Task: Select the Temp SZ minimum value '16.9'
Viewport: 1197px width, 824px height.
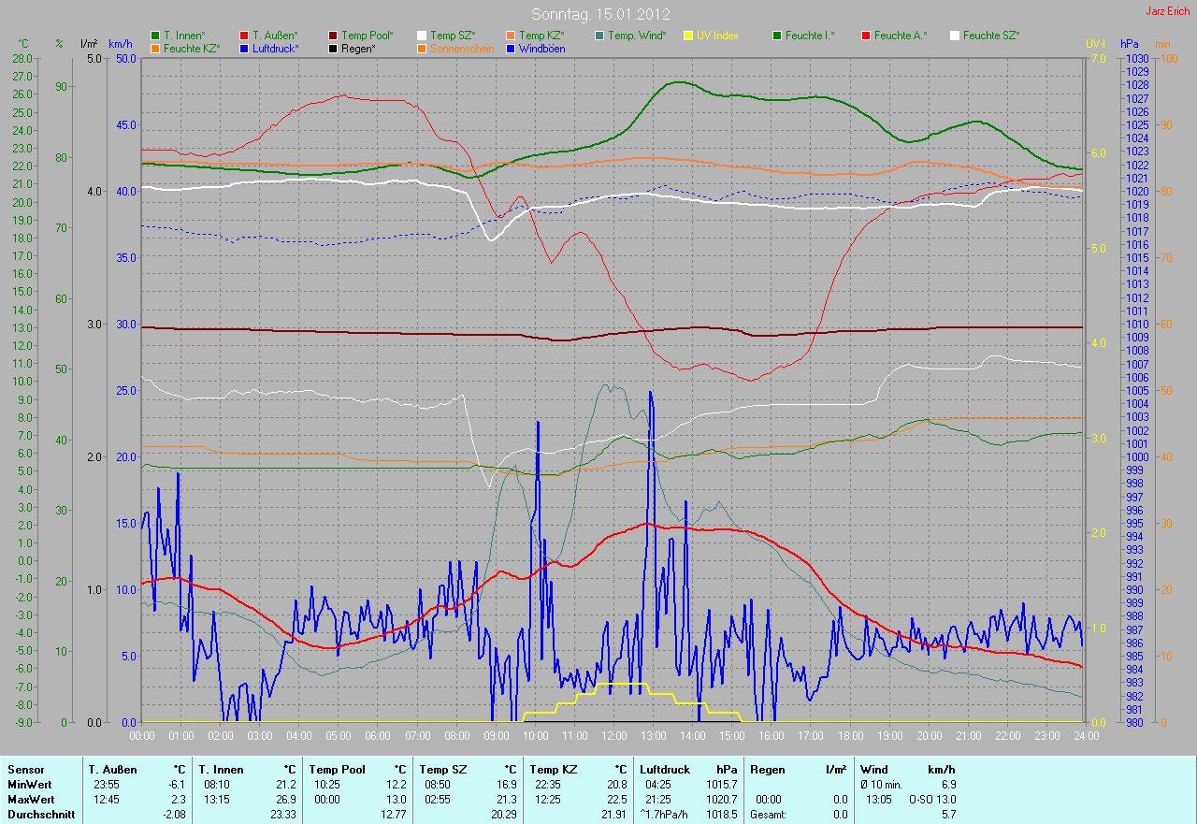Action: tap(506, 785)
